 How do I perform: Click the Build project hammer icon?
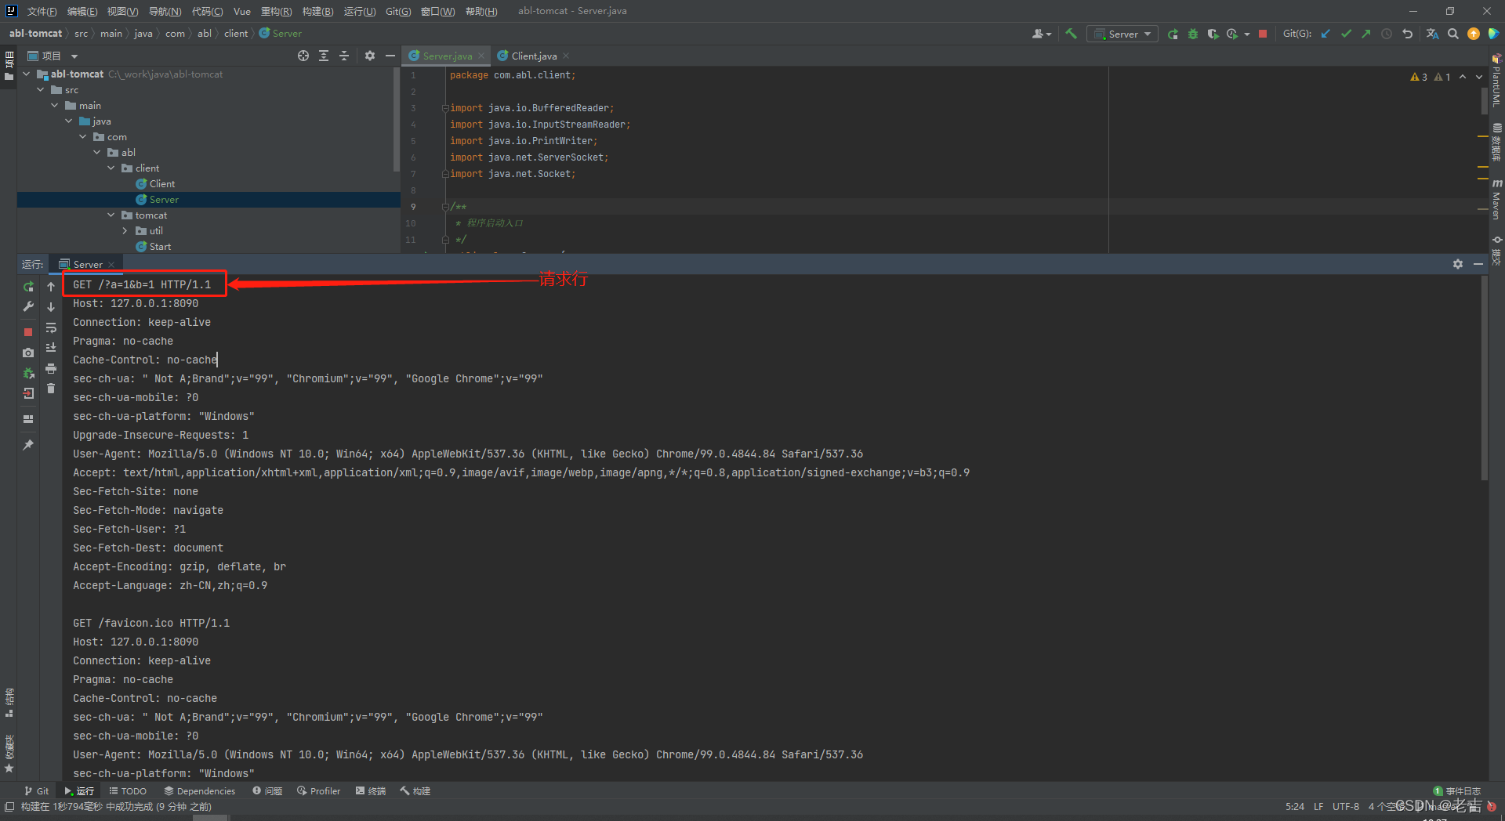coord(1071,34)
